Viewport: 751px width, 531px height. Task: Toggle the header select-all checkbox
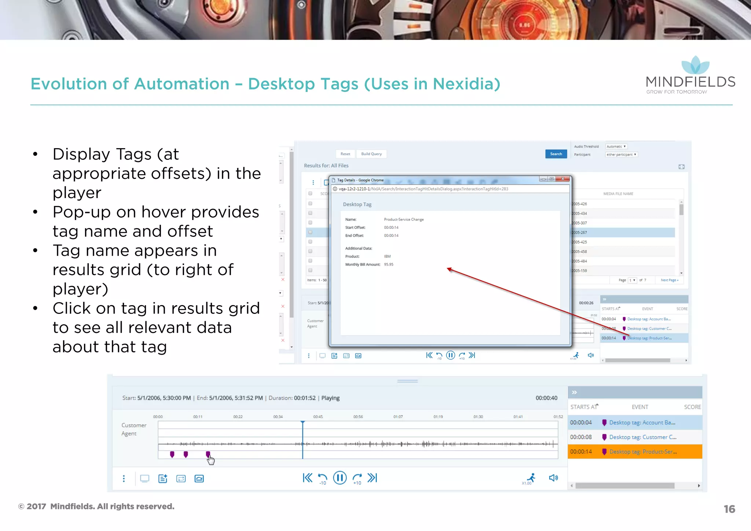(x=310, y=193)
